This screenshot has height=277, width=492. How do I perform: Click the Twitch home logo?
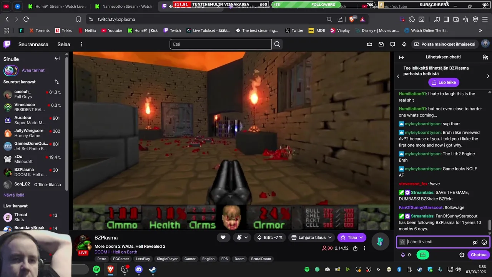pos(7,44)
